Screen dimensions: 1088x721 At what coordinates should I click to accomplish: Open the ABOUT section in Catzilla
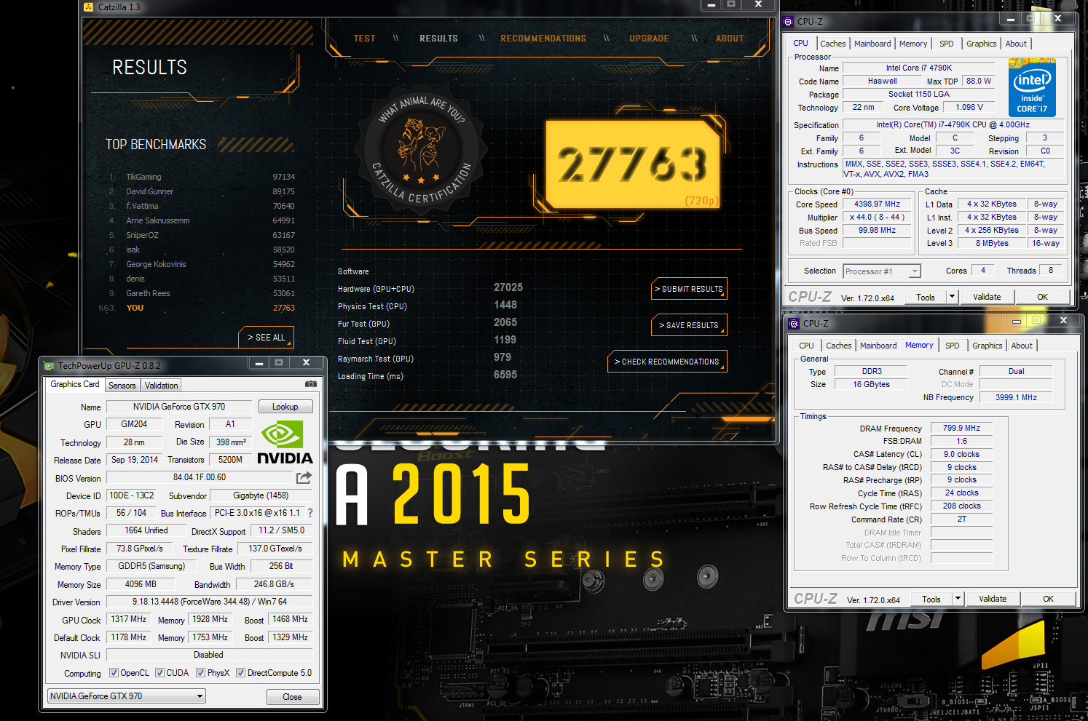point(730,39)
